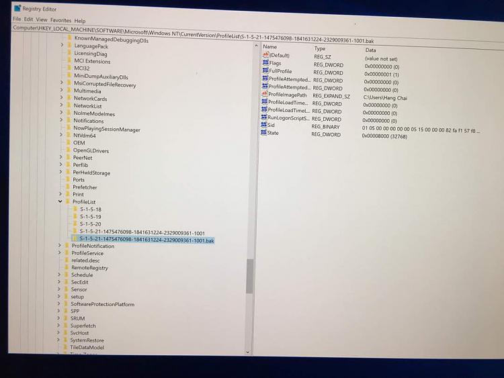Click the (Default) string value icon
504x378 pixels.
[x=266, y=55]
